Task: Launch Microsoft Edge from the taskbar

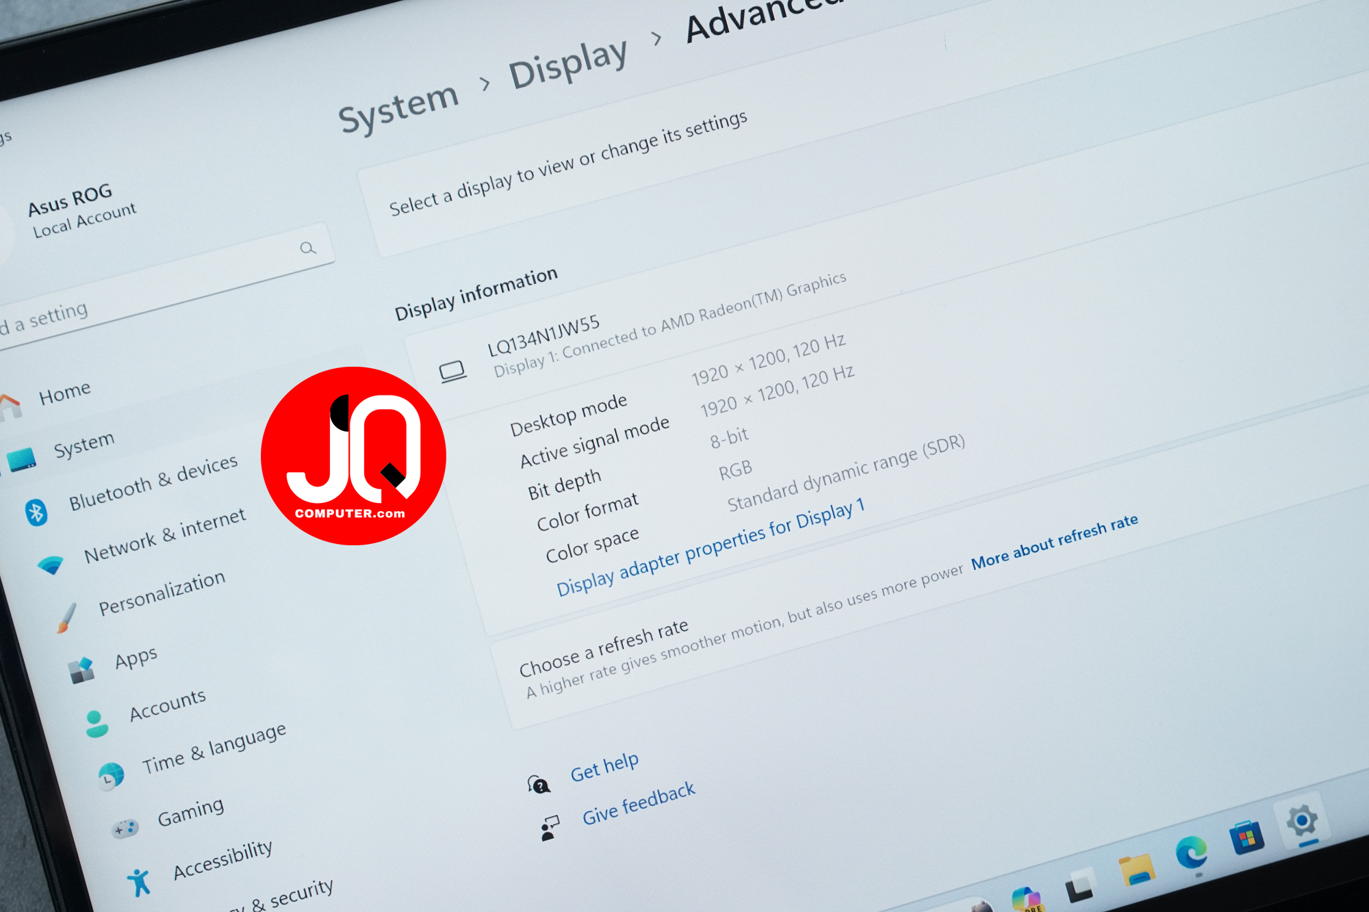Action: [x=1192, y=853]
